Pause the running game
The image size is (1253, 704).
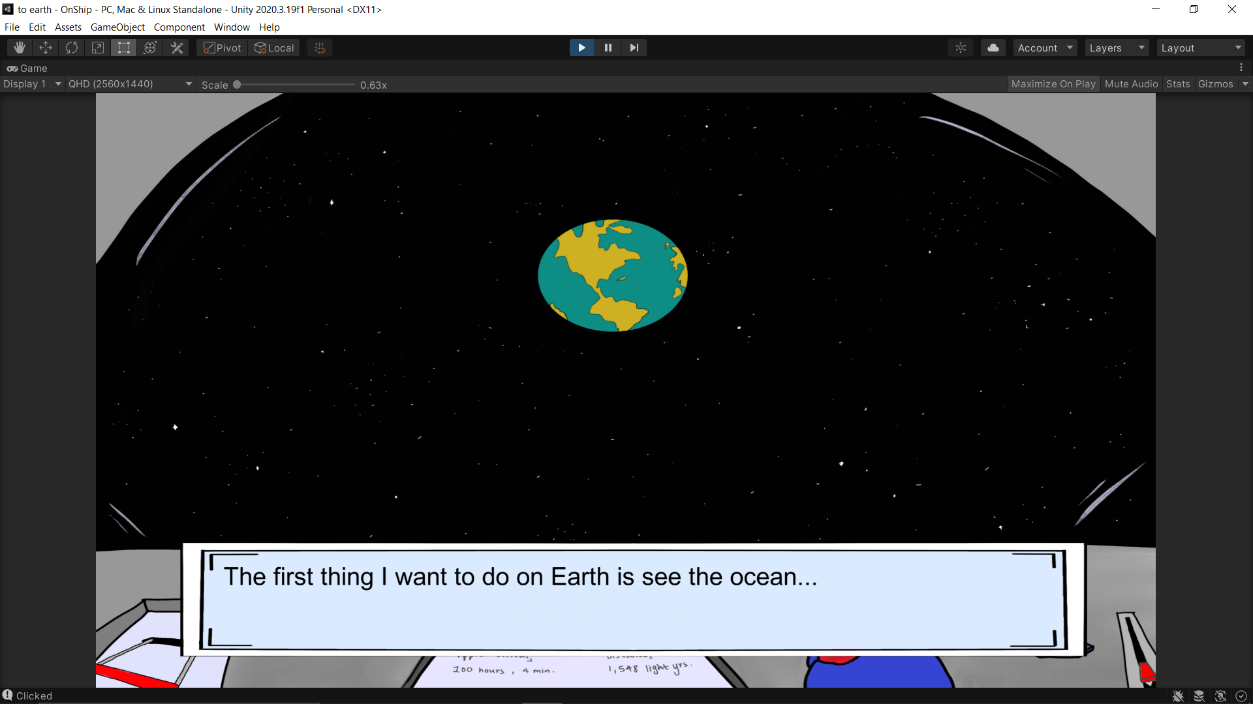point(608,48)
